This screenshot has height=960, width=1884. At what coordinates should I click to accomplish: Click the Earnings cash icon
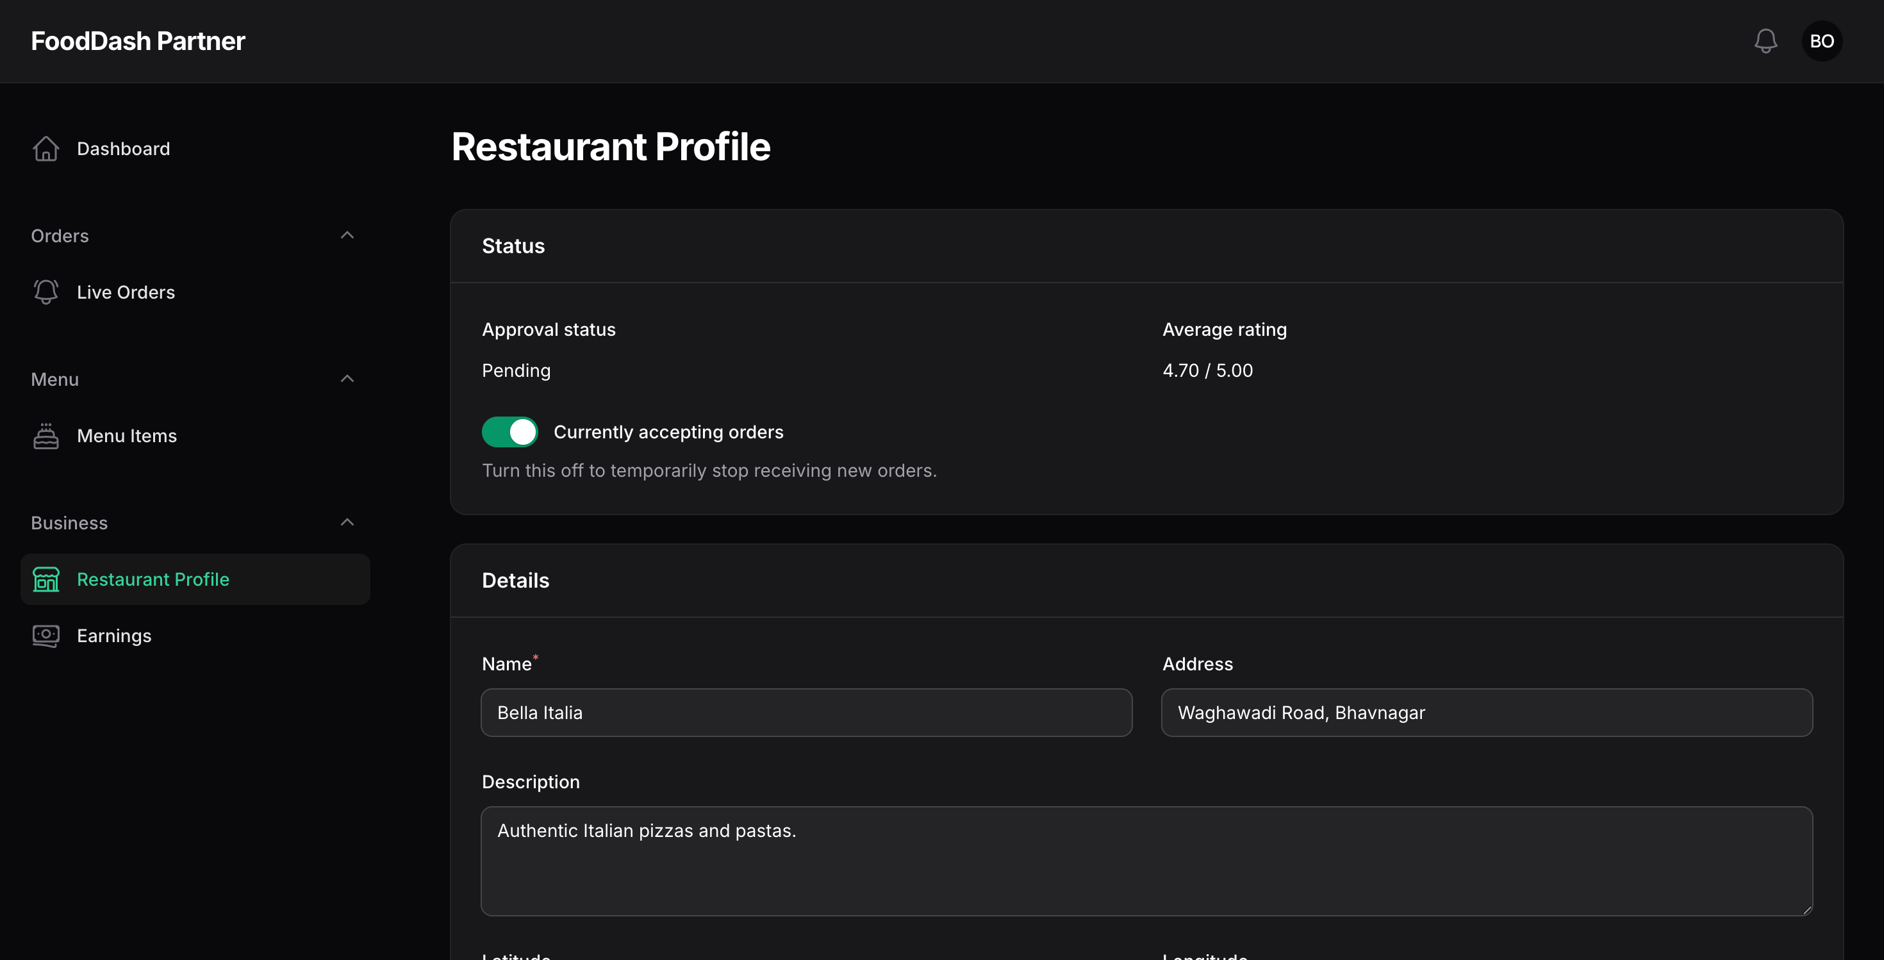click(45, 635)
